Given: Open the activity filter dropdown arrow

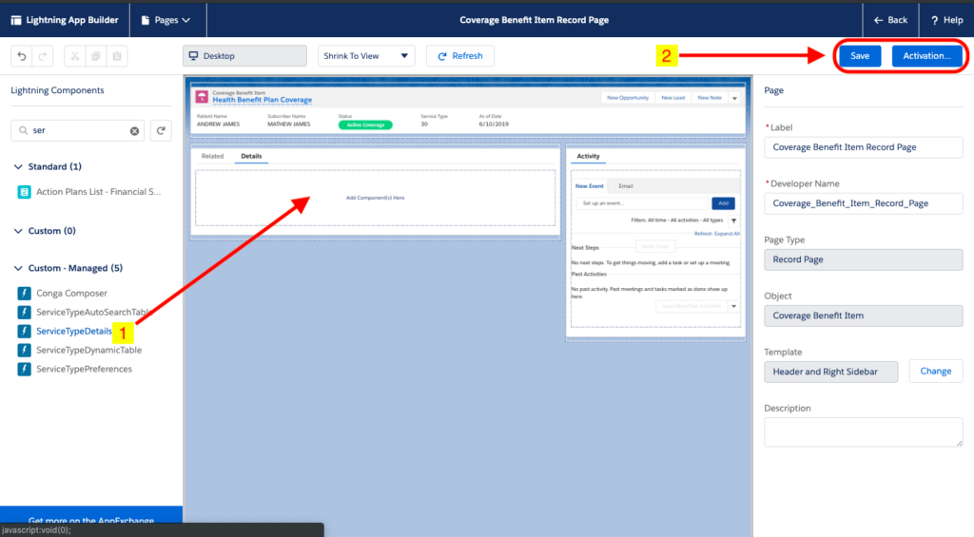Looking at the screenshot, I should tap(733, 221).
